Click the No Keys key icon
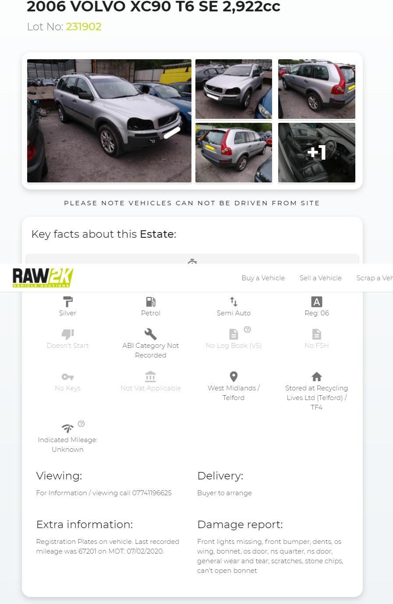 click(67, 377)
